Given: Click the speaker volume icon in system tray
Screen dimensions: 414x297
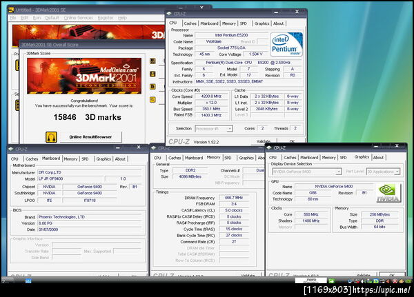Looking at the screenshot, I should click(x=363, y=281).
